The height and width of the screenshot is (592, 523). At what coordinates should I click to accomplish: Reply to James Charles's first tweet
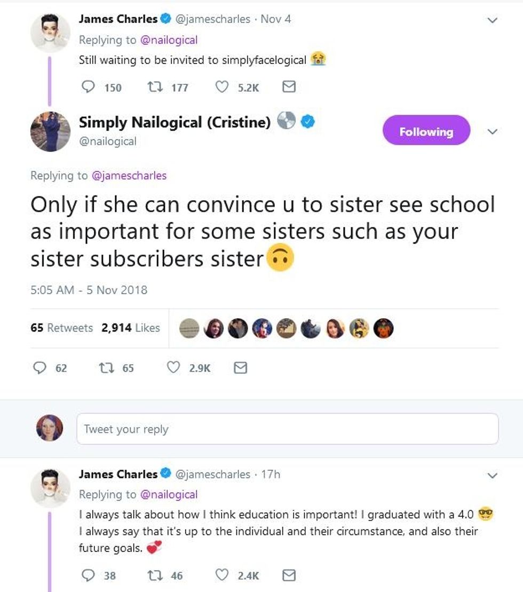(88, 87)
